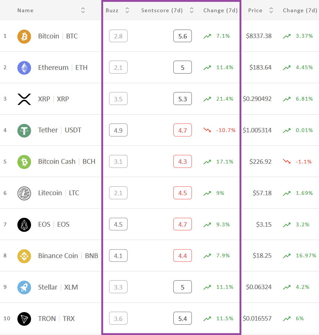Sort by Sentscore (7d) arrows
Viewport: 319px width, 335px height.
(x=192, y=10)
